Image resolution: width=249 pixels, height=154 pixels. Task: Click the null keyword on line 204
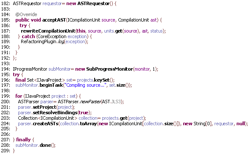click(x=241, y=124)
